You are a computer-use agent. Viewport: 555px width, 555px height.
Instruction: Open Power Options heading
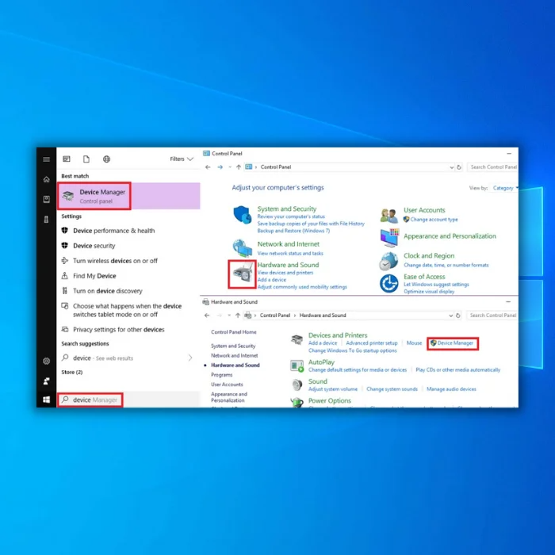click(330, 400)
